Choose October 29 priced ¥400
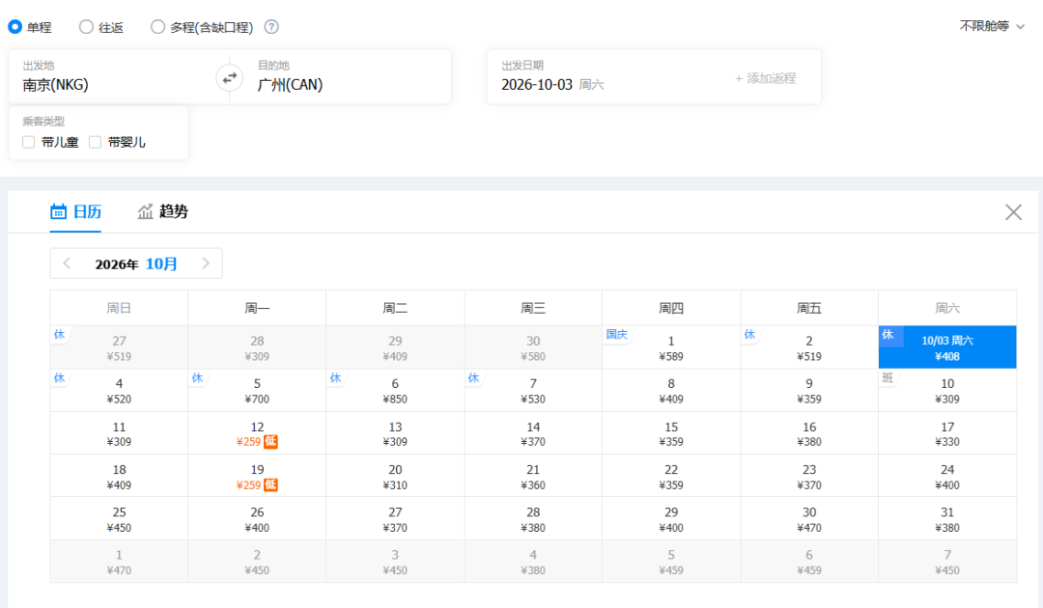 (x=671, y=519)
